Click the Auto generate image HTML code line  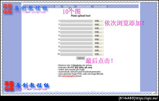[x=81, y=74]
